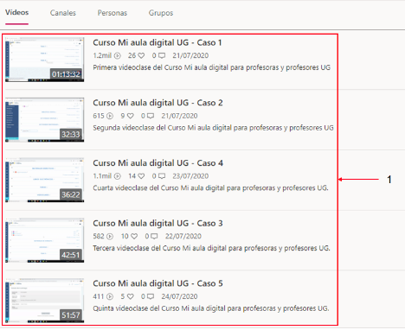This screenshot has height=330, width=405.
Task: Click the comment icon under Caso 5
Action: coord(151,296)
